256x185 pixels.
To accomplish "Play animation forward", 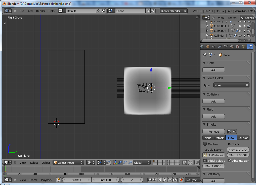I will (x=165, y=180).
